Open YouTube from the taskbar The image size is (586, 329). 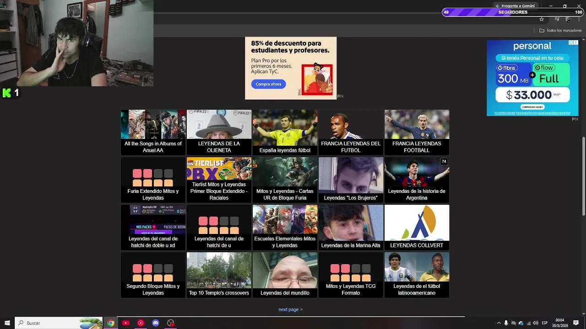tap(125, 323)
